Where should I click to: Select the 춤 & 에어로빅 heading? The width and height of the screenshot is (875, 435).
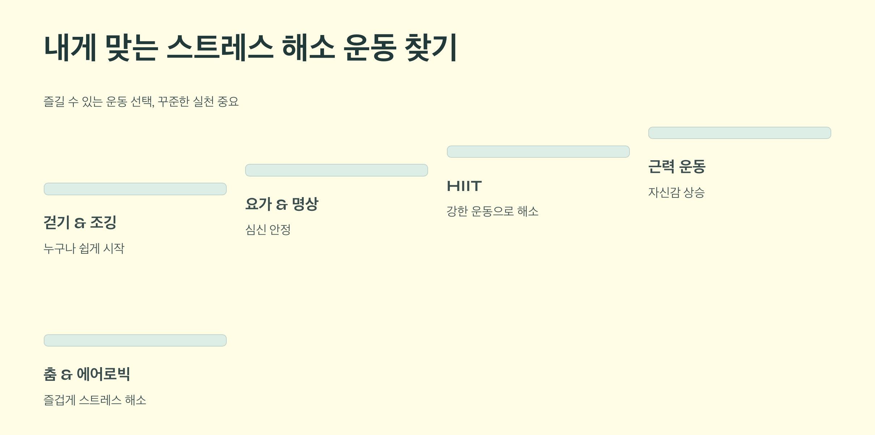87,374
